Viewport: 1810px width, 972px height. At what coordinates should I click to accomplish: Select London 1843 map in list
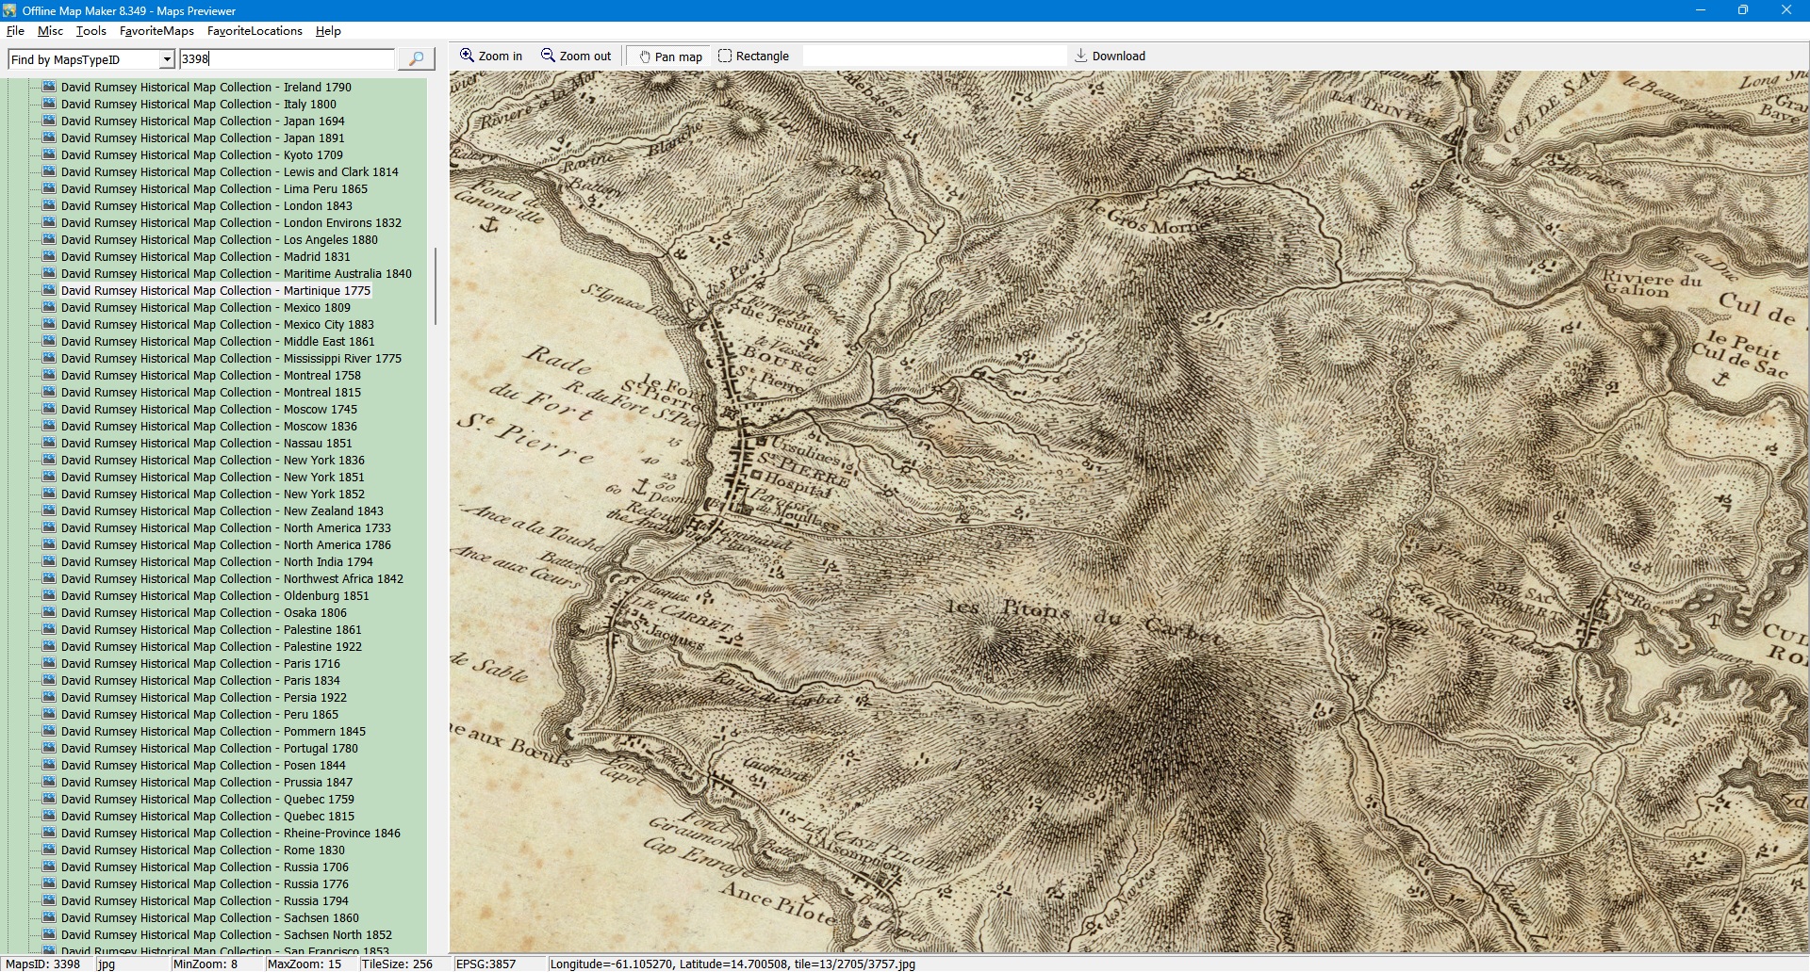pos(206,205)
